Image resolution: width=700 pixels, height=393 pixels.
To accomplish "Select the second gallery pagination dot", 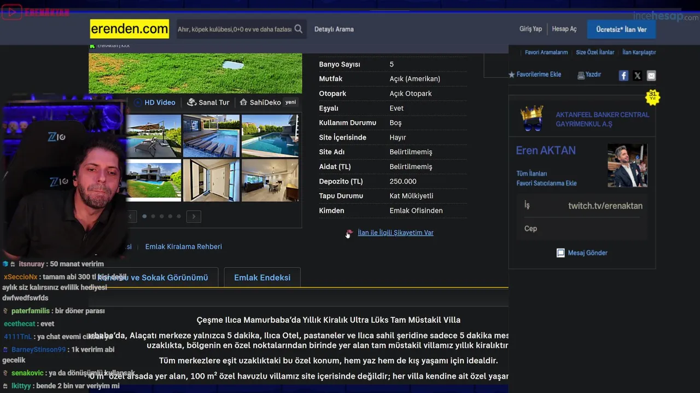I will [153, 217].
